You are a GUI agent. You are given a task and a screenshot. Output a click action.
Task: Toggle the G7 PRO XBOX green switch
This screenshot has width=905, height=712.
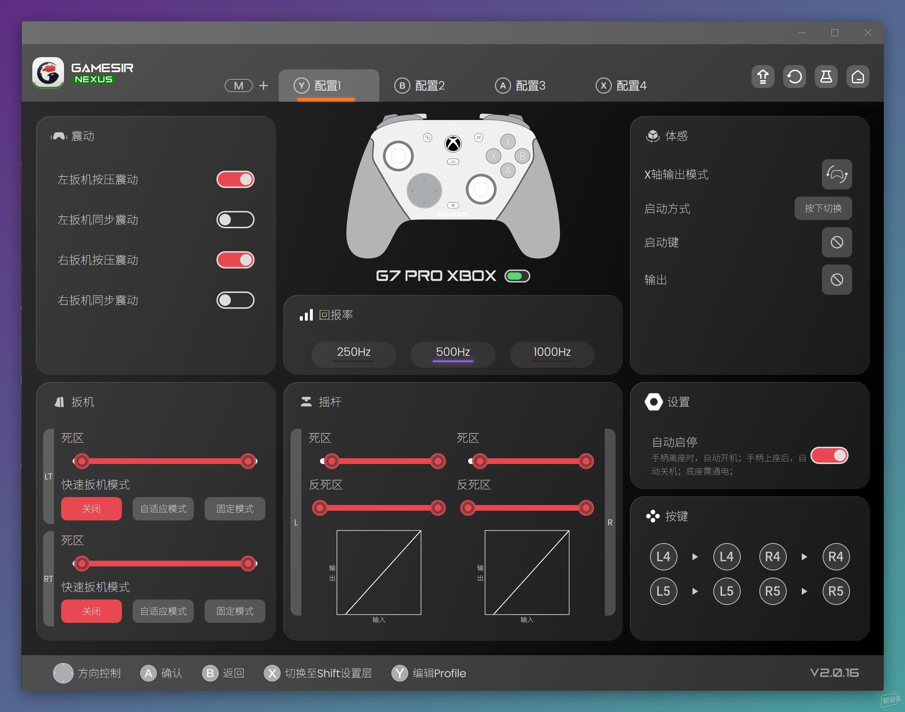coord(517,276)
